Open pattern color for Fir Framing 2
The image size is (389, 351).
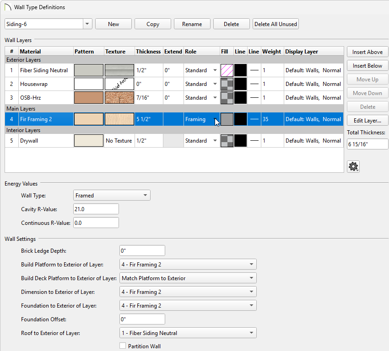point(89,119)
